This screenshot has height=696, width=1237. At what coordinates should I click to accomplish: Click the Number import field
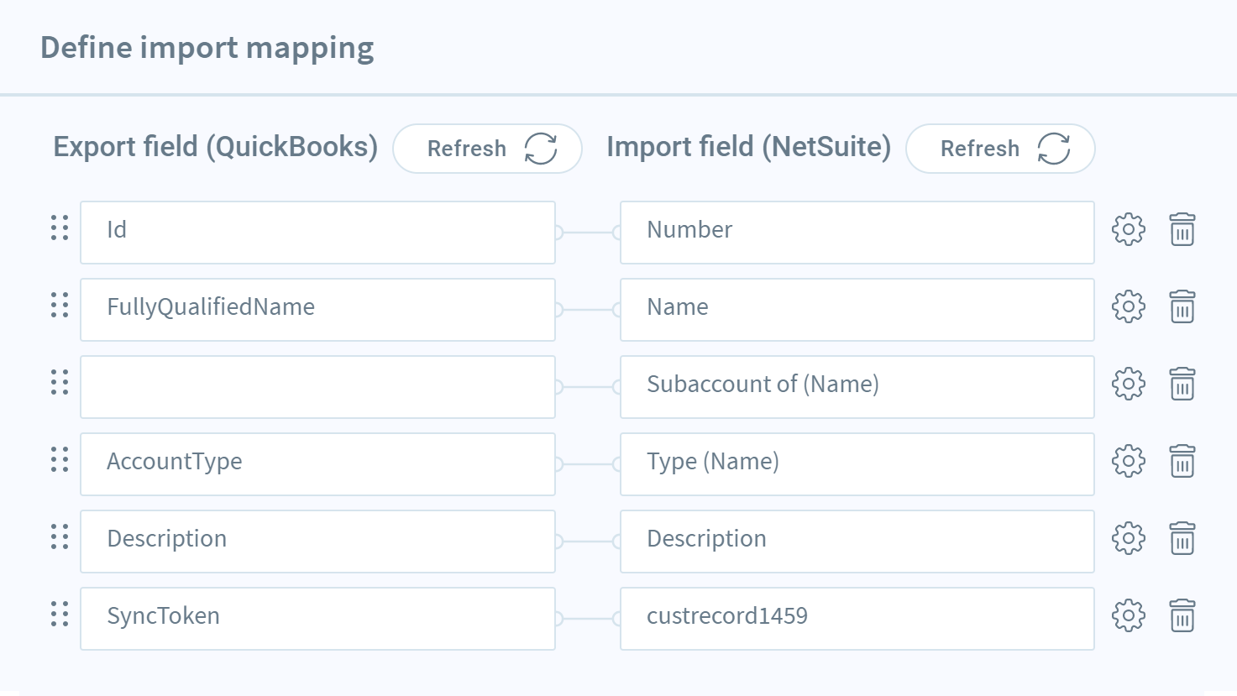[857, 233]
